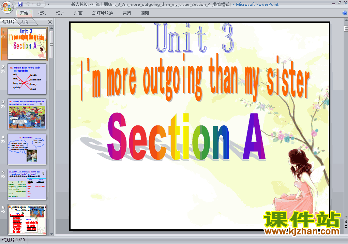Go to previous slide with double-up arrow
Screen dimensions: 348x244
tap(346, 222)
